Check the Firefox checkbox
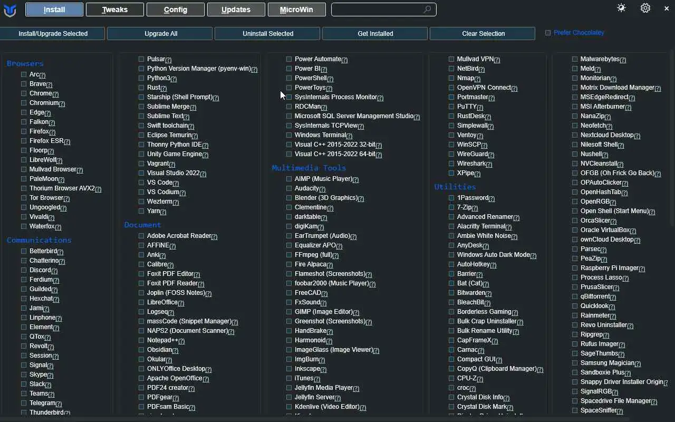The width and height of the screenshot is (675, 422). pyautogui.click(x=24, y=131)
